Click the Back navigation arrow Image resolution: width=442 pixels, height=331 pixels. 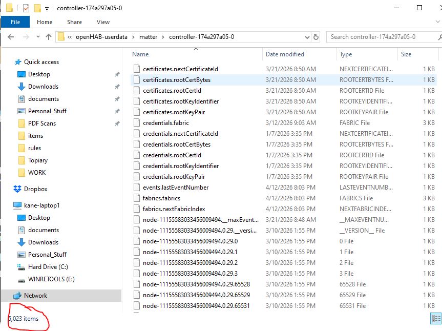pos(11,37)
